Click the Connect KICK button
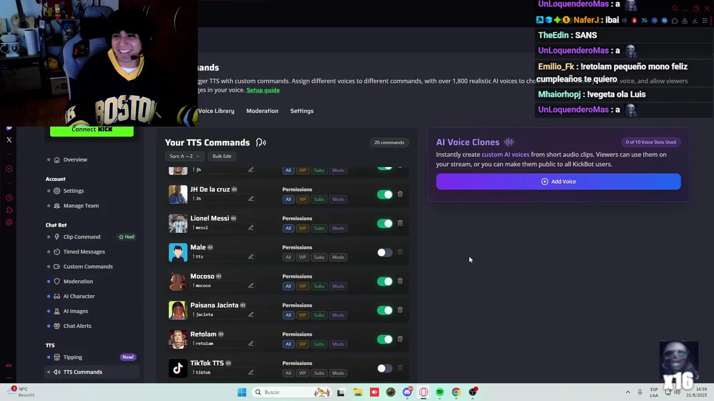The image size is (714, 401). coord(91,130)
